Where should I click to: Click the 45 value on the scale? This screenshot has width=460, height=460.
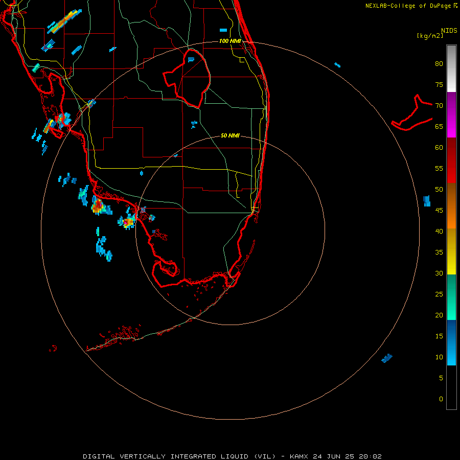tap(439, 211)
